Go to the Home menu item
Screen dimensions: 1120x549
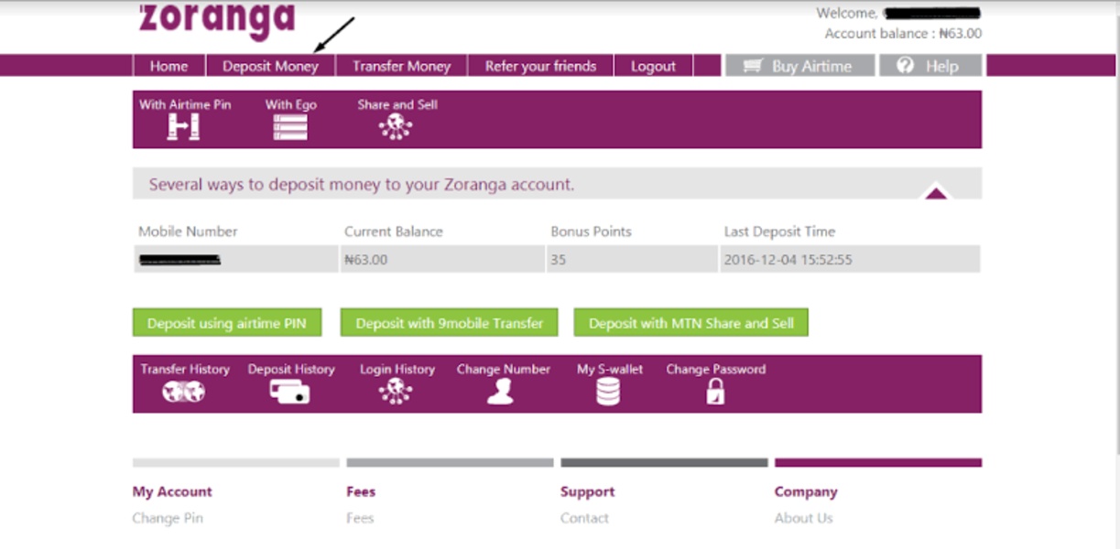(x=169, y=66)
